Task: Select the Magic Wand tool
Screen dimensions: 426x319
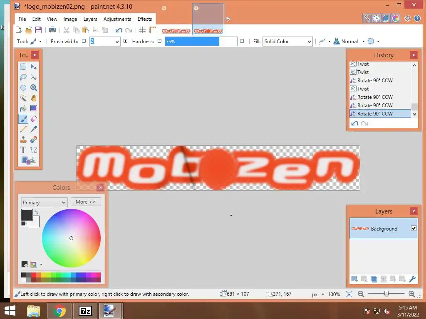Action: coord(23,98)
